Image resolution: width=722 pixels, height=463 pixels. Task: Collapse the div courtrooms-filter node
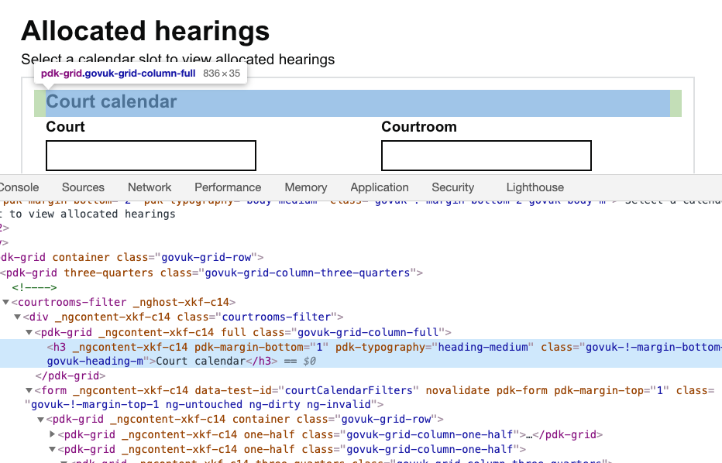pos(18,317)
